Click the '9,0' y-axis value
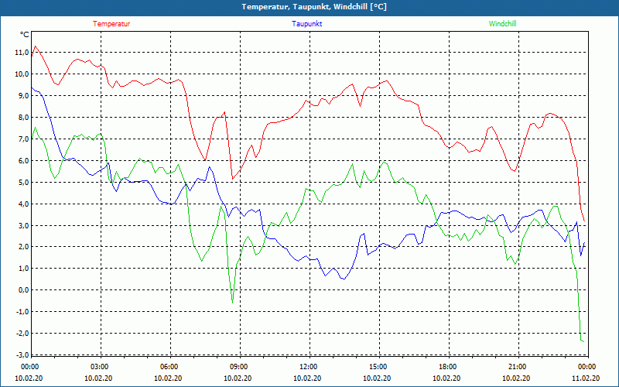This screenshot has height=387, width=619. click(x=23, y=95)
